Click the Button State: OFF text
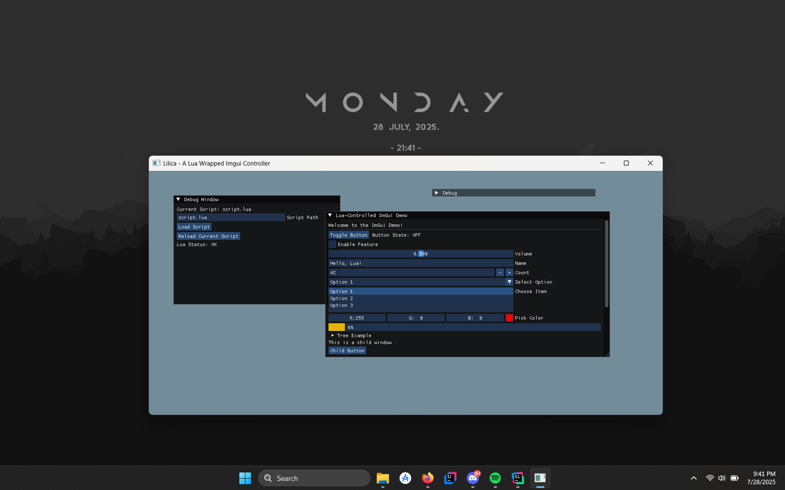 [396, 235]
